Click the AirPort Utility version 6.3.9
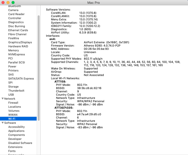Screen dimensions: 188x155 [x=88, y=32]
